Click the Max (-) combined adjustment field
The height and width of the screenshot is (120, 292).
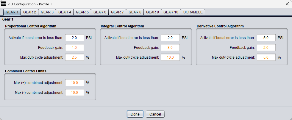pyautogui.click(x=74, y=93)
